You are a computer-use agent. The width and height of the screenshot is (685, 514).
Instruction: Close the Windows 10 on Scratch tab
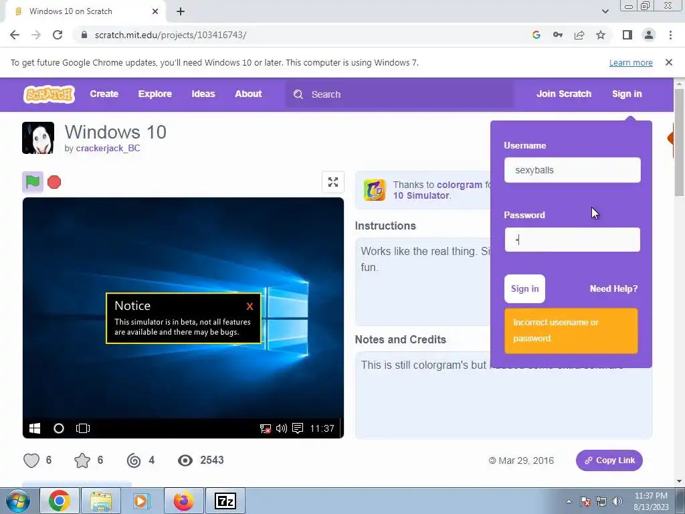[155, 11]
